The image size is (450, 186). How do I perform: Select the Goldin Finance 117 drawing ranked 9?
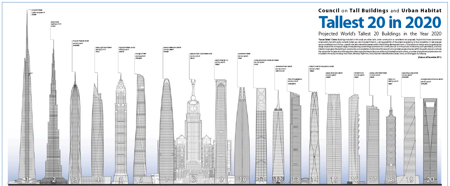[221, 131]
